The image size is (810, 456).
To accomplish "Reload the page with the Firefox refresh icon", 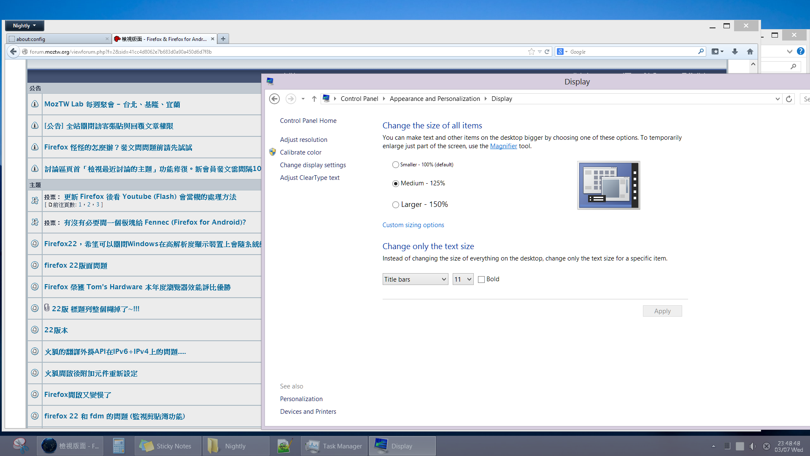I will pyautogui.click(x=547, y=52).
